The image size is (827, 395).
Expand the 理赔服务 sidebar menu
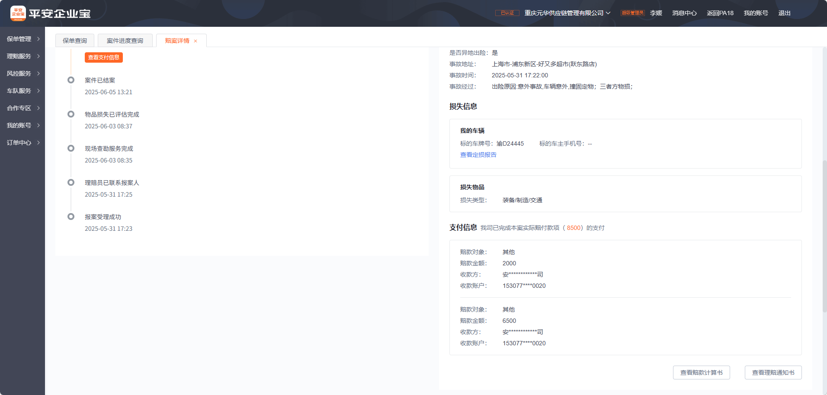[x=22, y=56]
